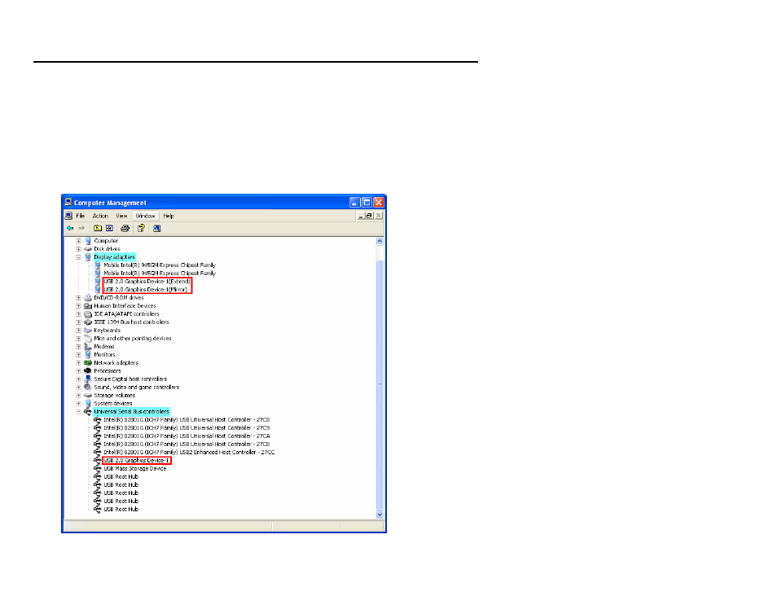Restore down the inner console child window
Image resolution: width=777 pixels, height=600 pixels.
pyautogui.click(x=369, y=216)
